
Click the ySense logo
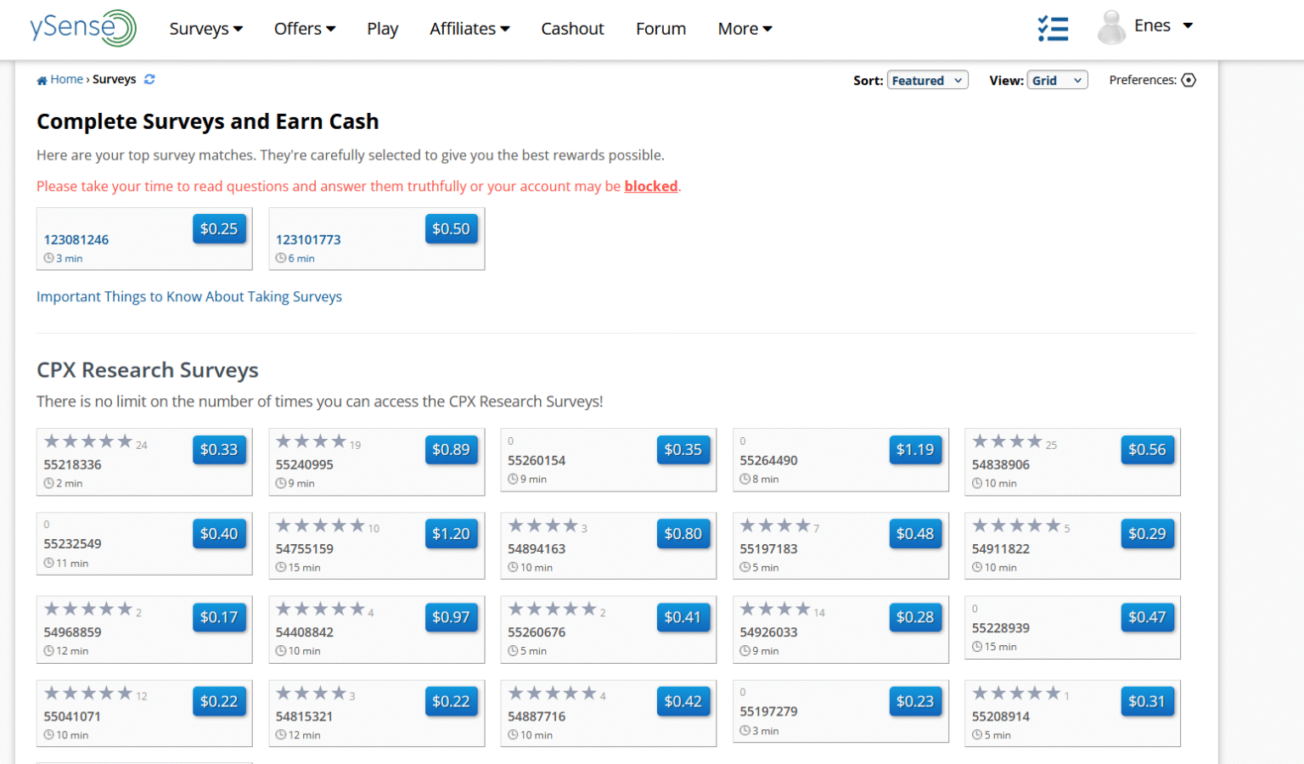point(82,28)
